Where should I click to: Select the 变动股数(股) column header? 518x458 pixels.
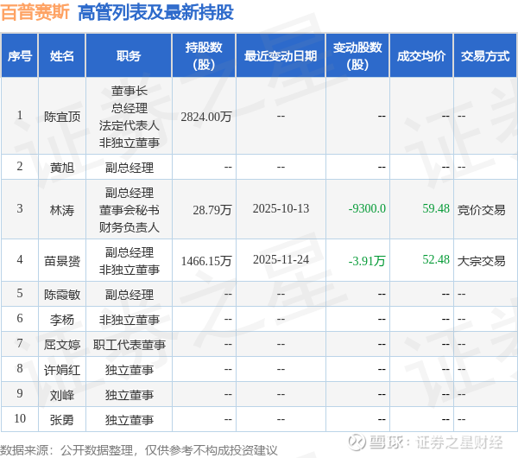[357, 56]
